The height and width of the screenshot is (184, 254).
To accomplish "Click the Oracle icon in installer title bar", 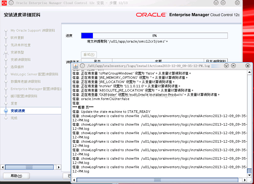I will coord(4,3).
